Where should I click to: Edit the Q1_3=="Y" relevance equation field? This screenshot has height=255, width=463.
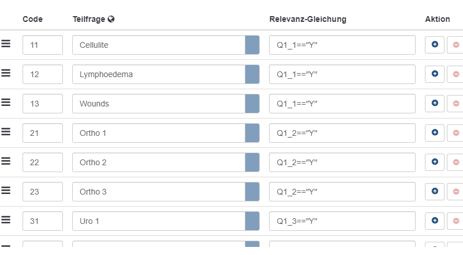click(x=342, y=221)
